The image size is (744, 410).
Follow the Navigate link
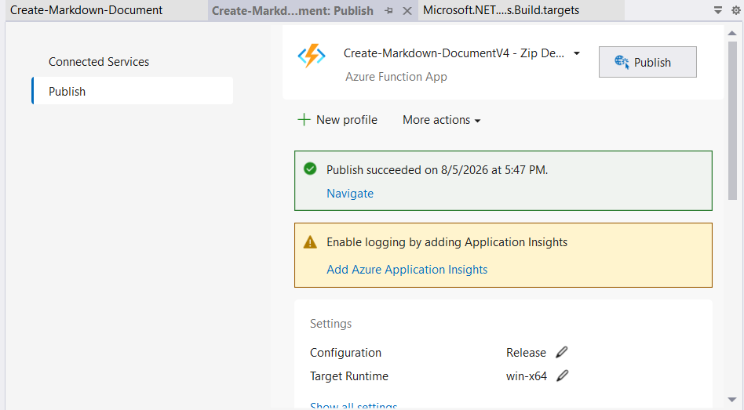[350, 194]
